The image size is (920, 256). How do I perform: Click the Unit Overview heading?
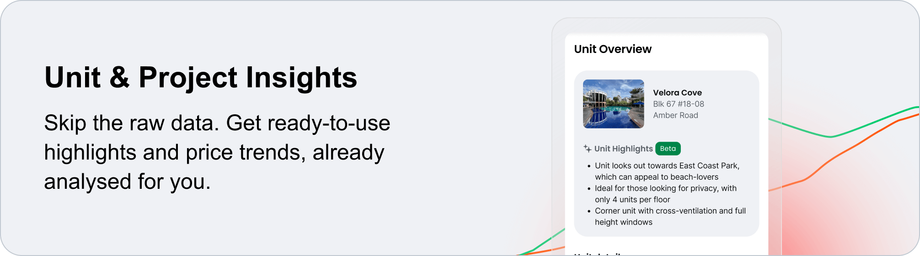coord(613,49)
